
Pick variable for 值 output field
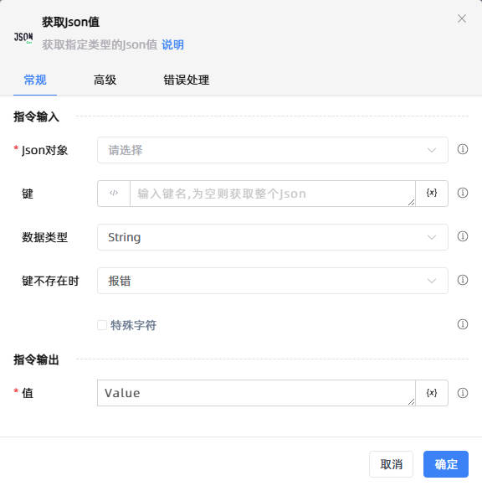pos(432,393)
